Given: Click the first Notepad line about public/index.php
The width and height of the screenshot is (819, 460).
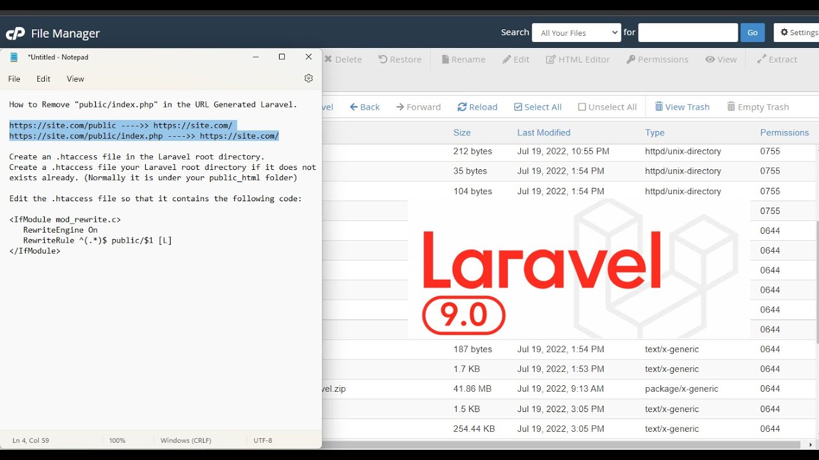Looking at the screenshot, I should click(153, 104).
